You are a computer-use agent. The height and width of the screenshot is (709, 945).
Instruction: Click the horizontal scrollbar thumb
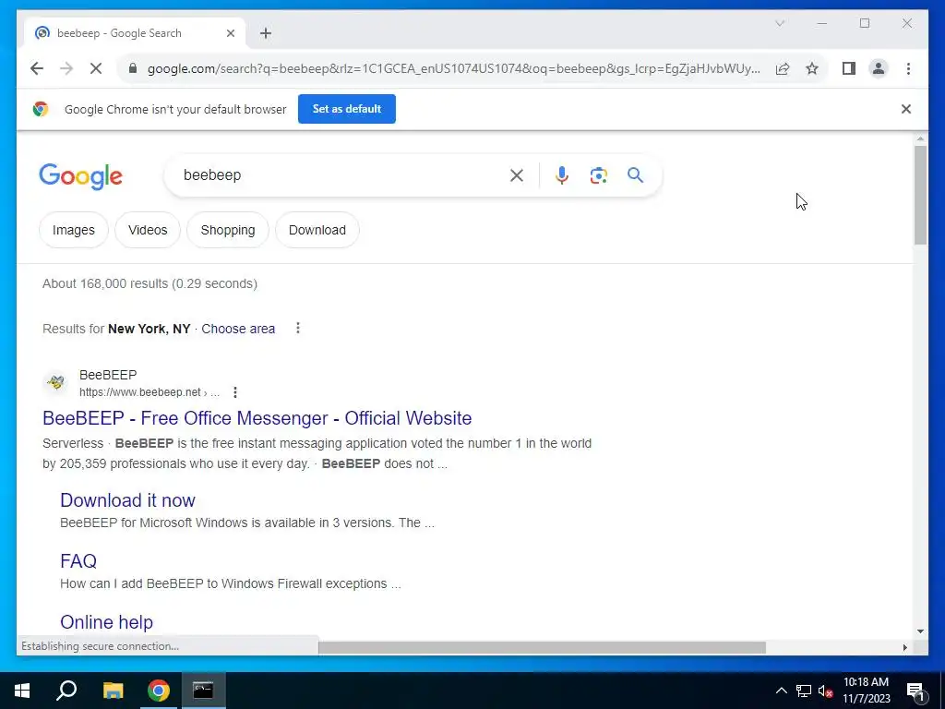coord(542,647)
